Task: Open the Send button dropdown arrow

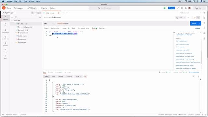Action: point(199,23)
